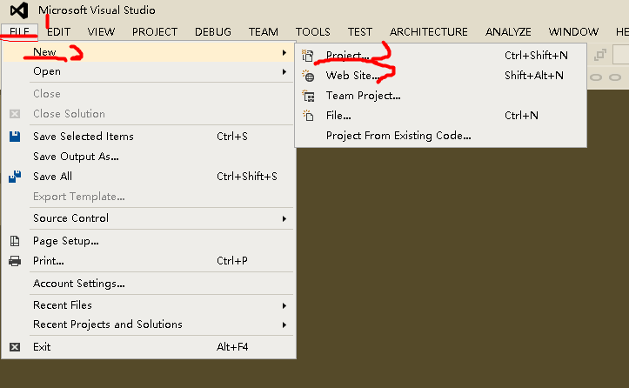
Task: Choose Save Output As...
Action: [149, 157]
